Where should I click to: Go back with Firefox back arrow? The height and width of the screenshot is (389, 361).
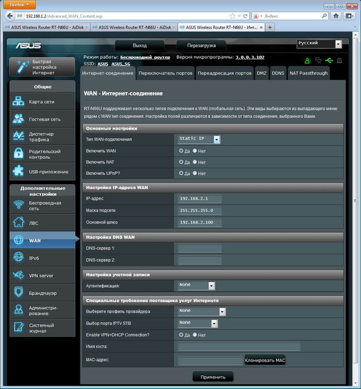click(10, 16)
